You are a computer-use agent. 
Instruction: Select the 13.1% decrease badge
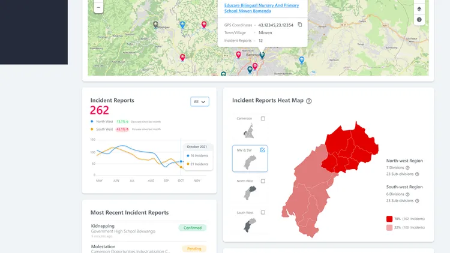pos(122,122)
